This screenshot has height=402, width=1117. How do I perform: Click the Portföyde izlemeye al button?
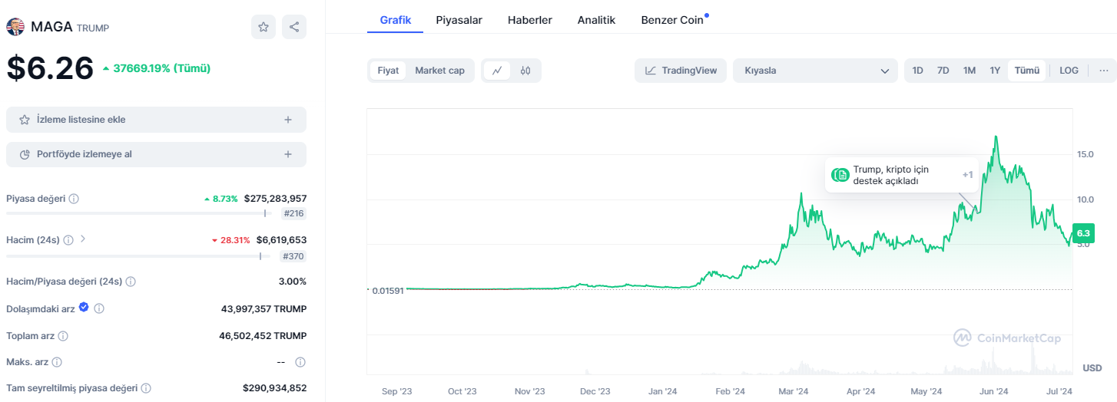[x=156, y=154]
